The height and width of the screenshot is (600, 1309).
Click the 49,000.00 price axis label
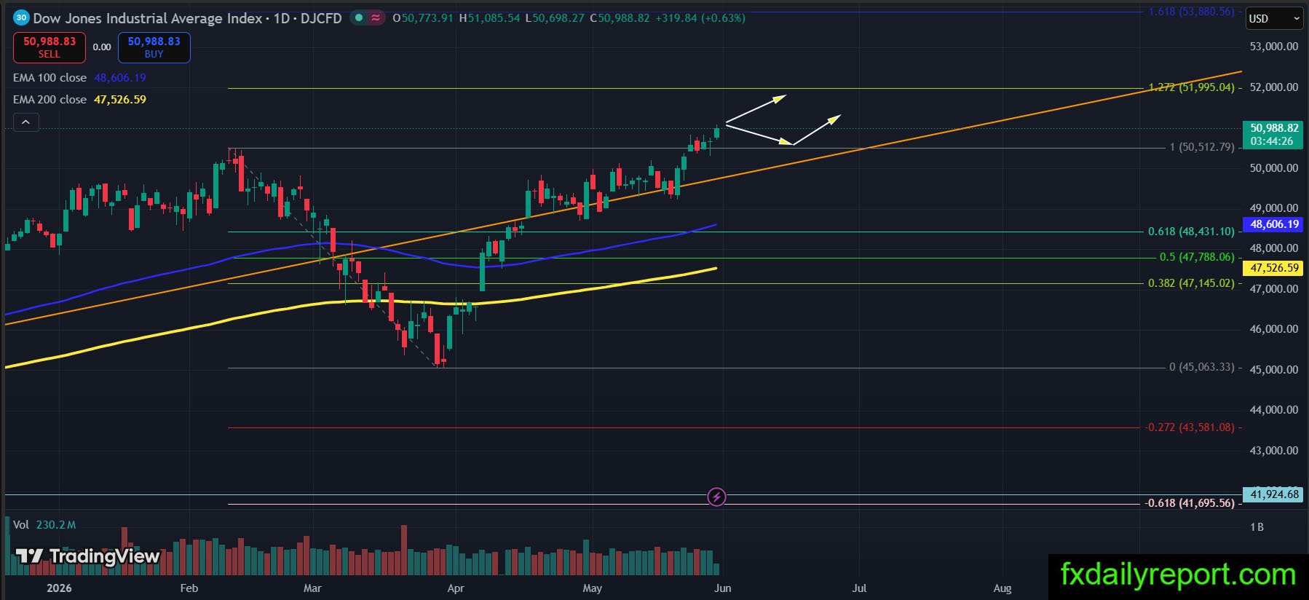coord(1274,208)
